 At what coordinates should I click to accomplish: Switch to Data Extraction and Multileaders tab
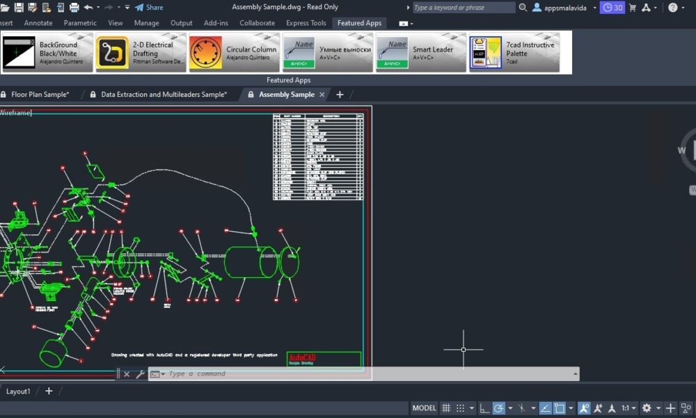(x=164, y=94)
